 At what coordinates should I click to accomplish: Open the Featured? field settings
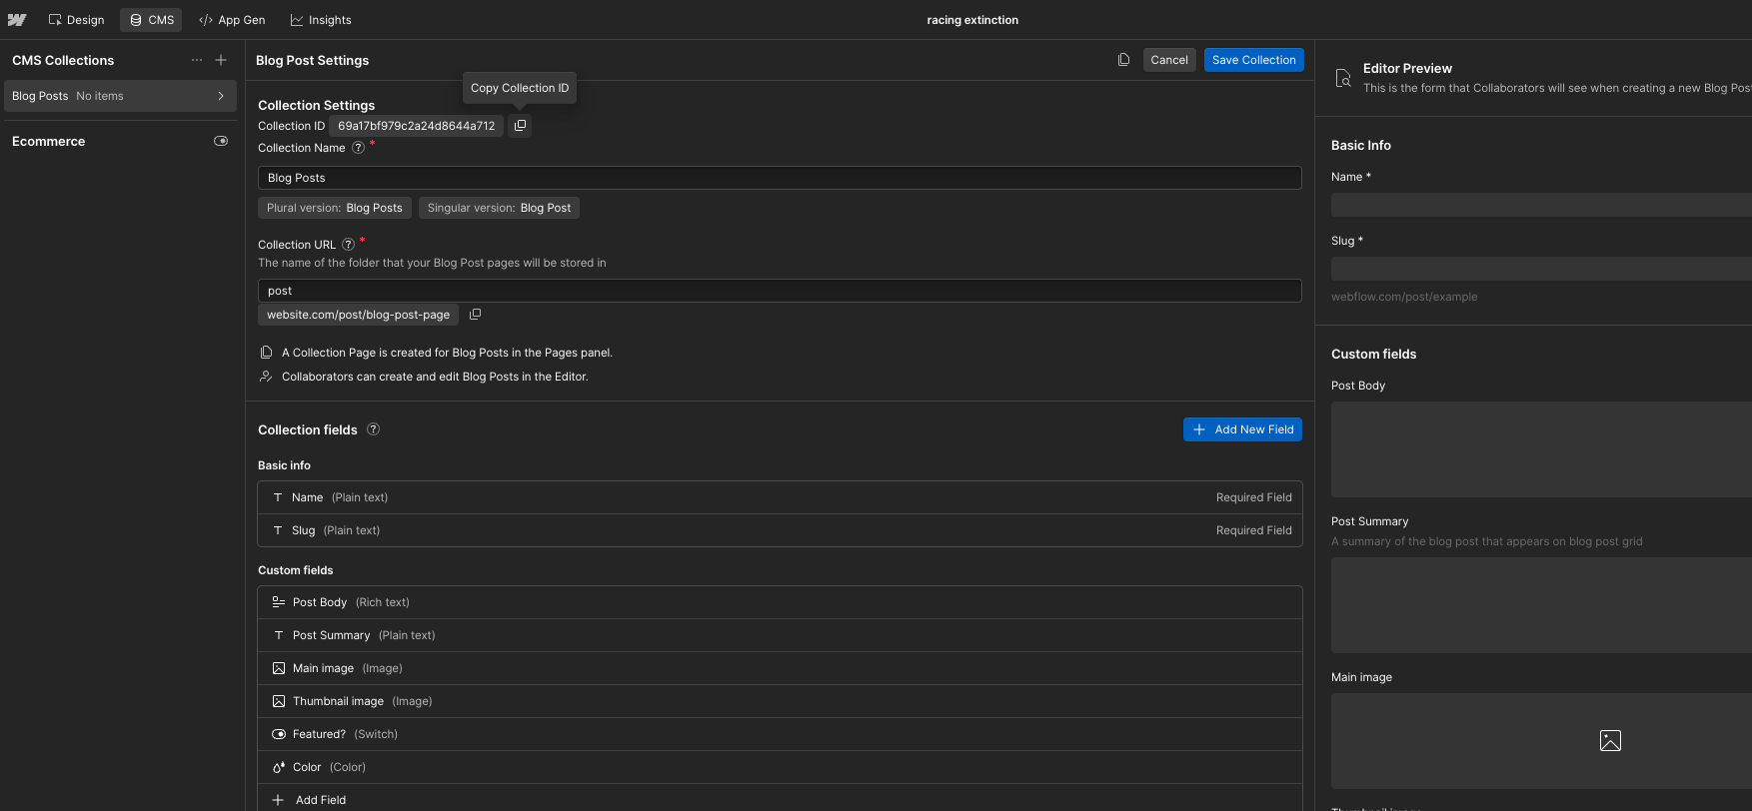[780, 734]
